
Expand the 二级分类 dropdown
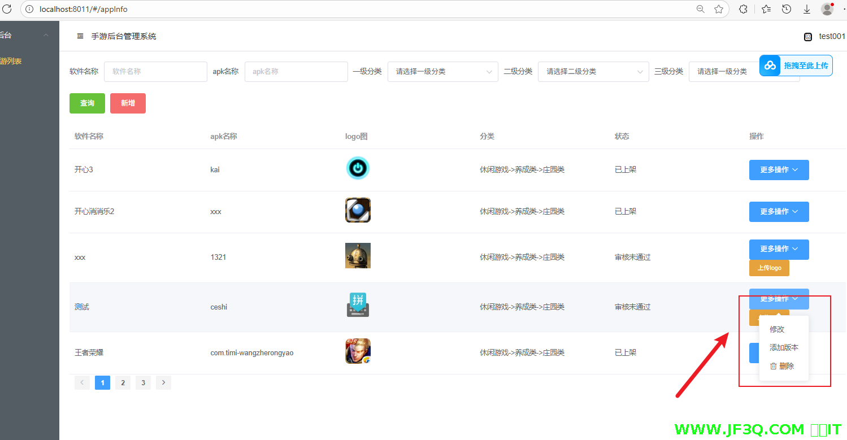(x=593, y=72)
